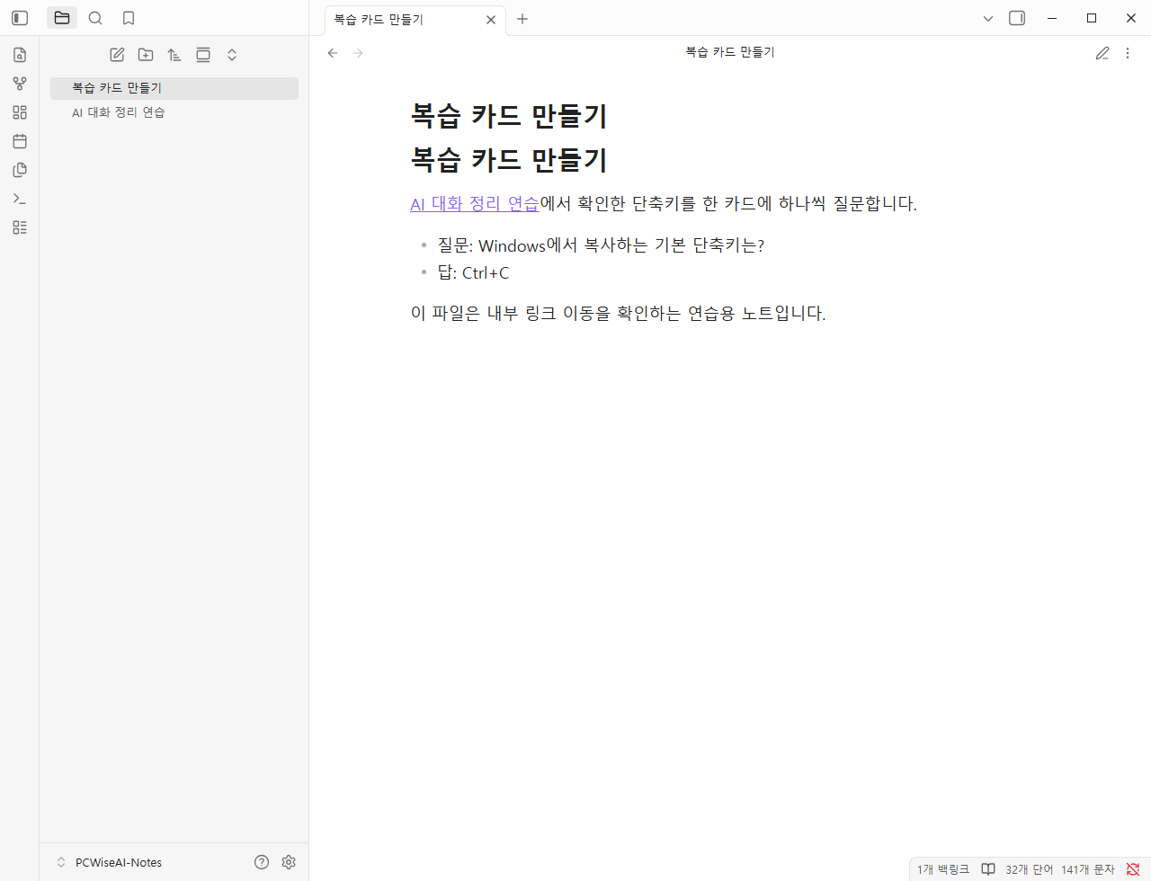
Task: Click the 1개 백링크 status bar entry
Action: (x=943, y=869)
